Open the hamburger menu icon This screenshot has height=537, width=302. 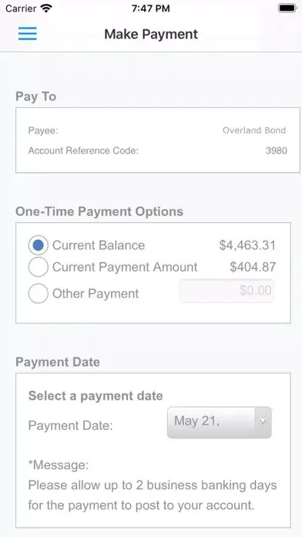pyautogui.click(x=28, y=34)
